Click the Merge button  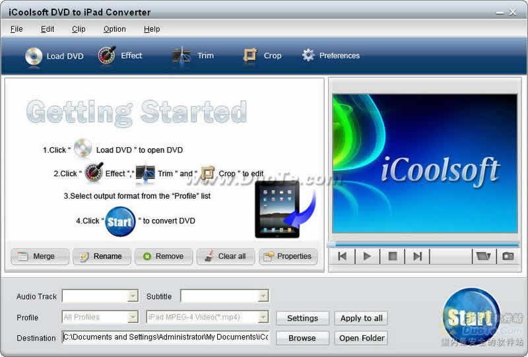40,256
